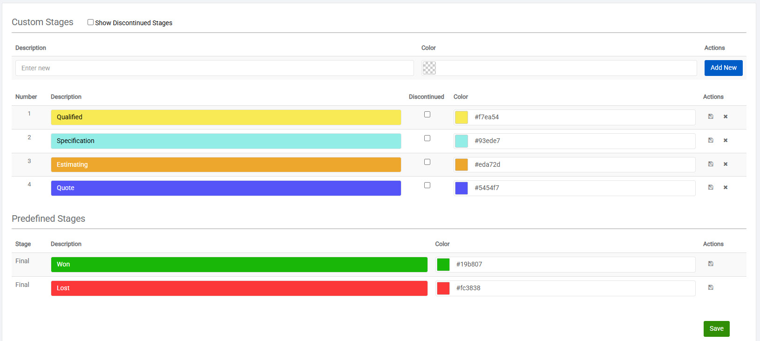Remove the Quote stage
Screen dimensions: 760x341
click(x=726, y=187)
